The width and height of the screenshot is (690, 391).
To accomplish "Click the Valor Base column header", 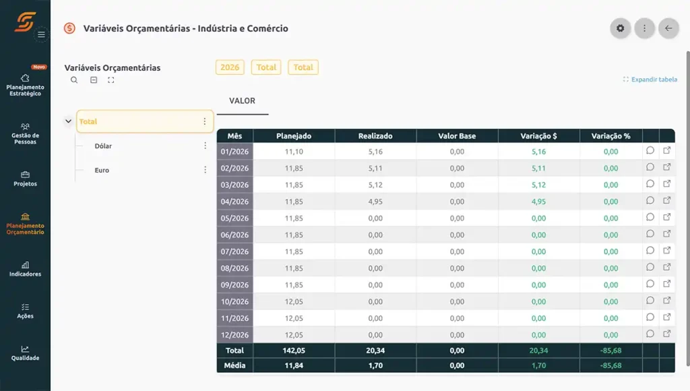I will pyautogui.click(x=457, y=136).
